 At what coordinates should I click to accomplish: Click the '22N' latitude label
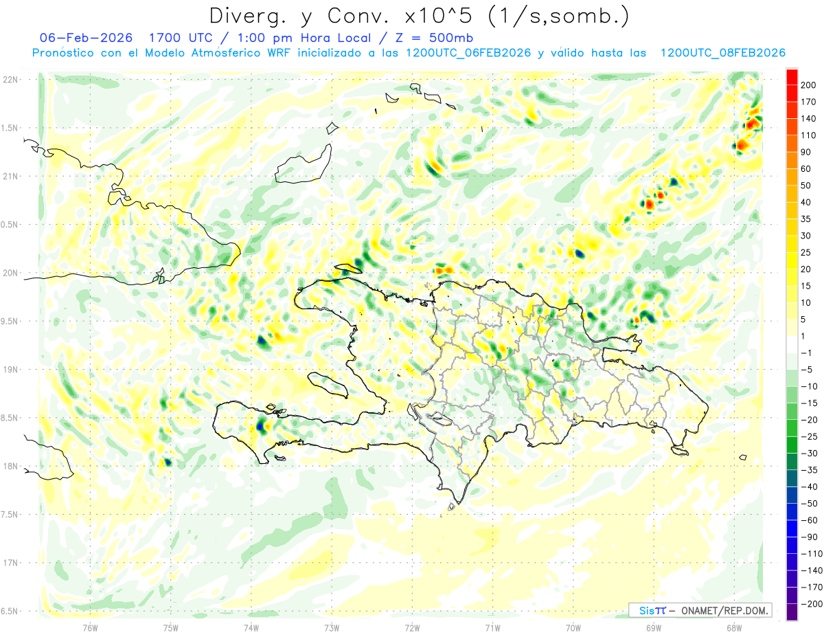12,80
